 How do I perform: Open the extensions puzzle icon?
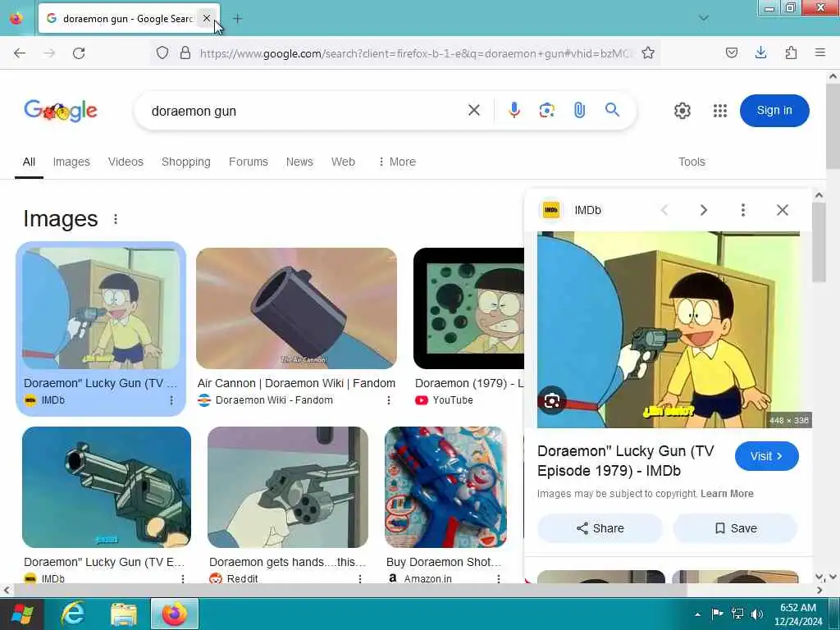point(791,53)
